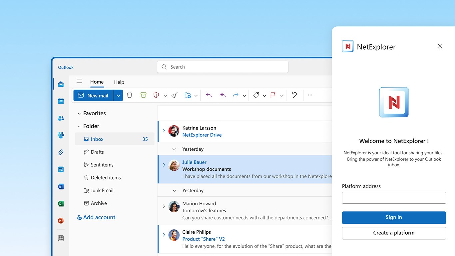
Task: Click the Search box in Outlook
Action: click(x=223, y=67)
